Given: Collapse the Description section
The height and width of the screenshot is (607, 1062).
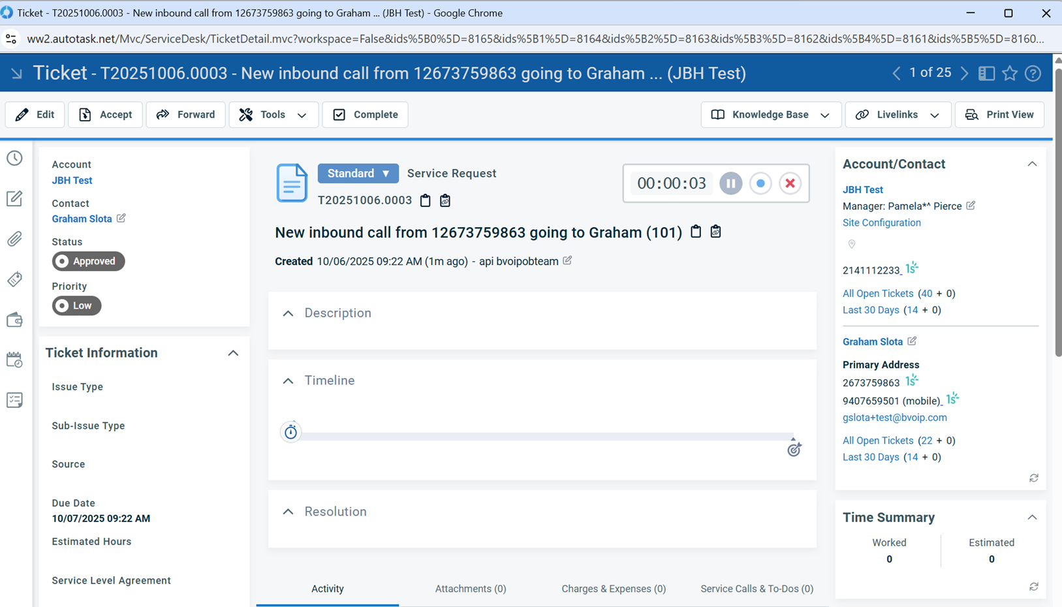Looking at the screenshot, I should point(288,313).
